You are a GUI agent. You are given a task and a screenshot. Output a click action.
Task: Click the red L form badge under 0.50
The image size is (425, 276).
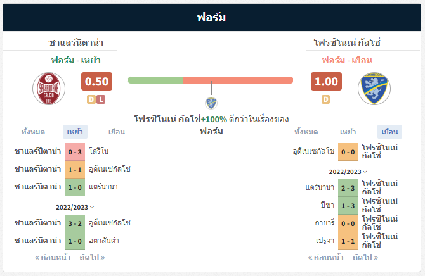101,99
